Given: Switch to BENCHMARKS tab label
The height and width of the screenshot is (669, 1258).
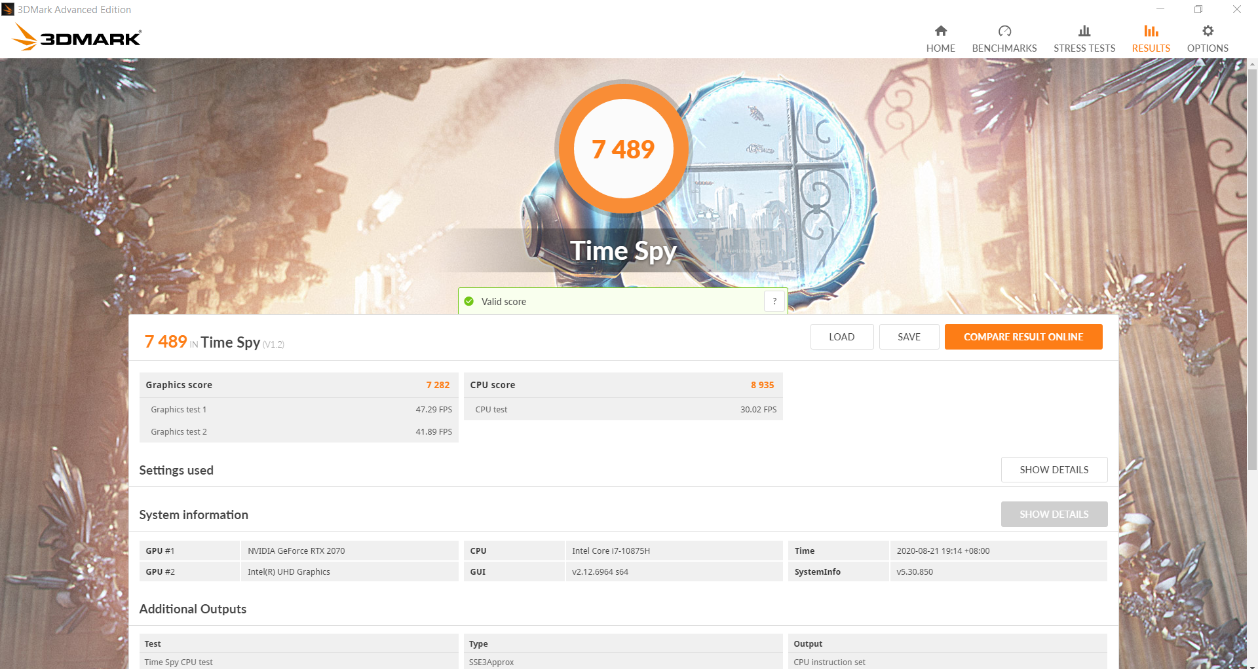Looking at the screenshot, I should click(1004, 48).
